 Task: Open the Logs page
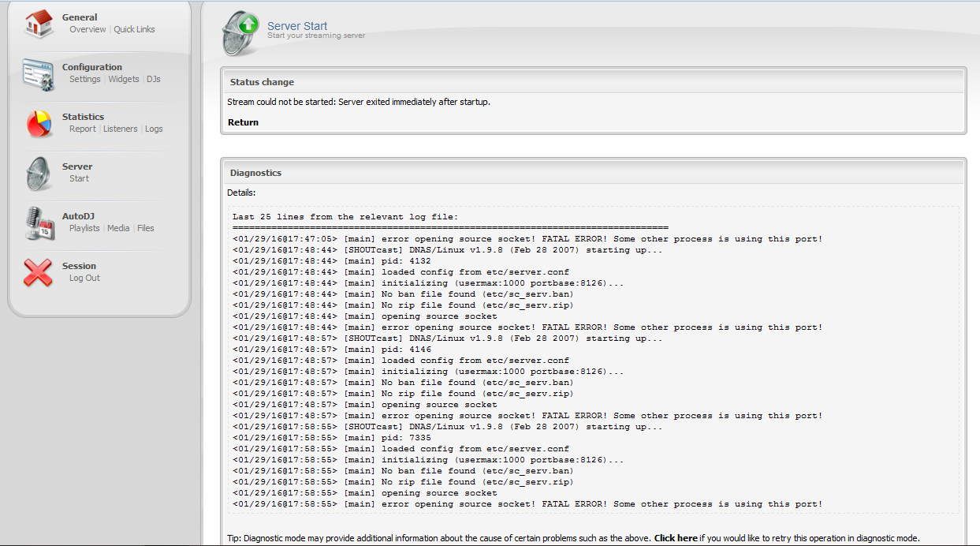coord(154,129)
